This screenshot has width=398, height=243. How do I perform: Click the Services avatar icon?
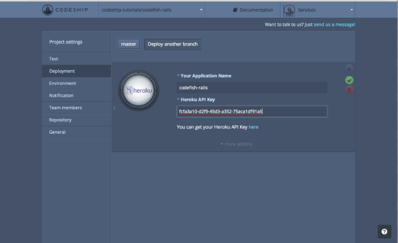(x=289, y=10)
